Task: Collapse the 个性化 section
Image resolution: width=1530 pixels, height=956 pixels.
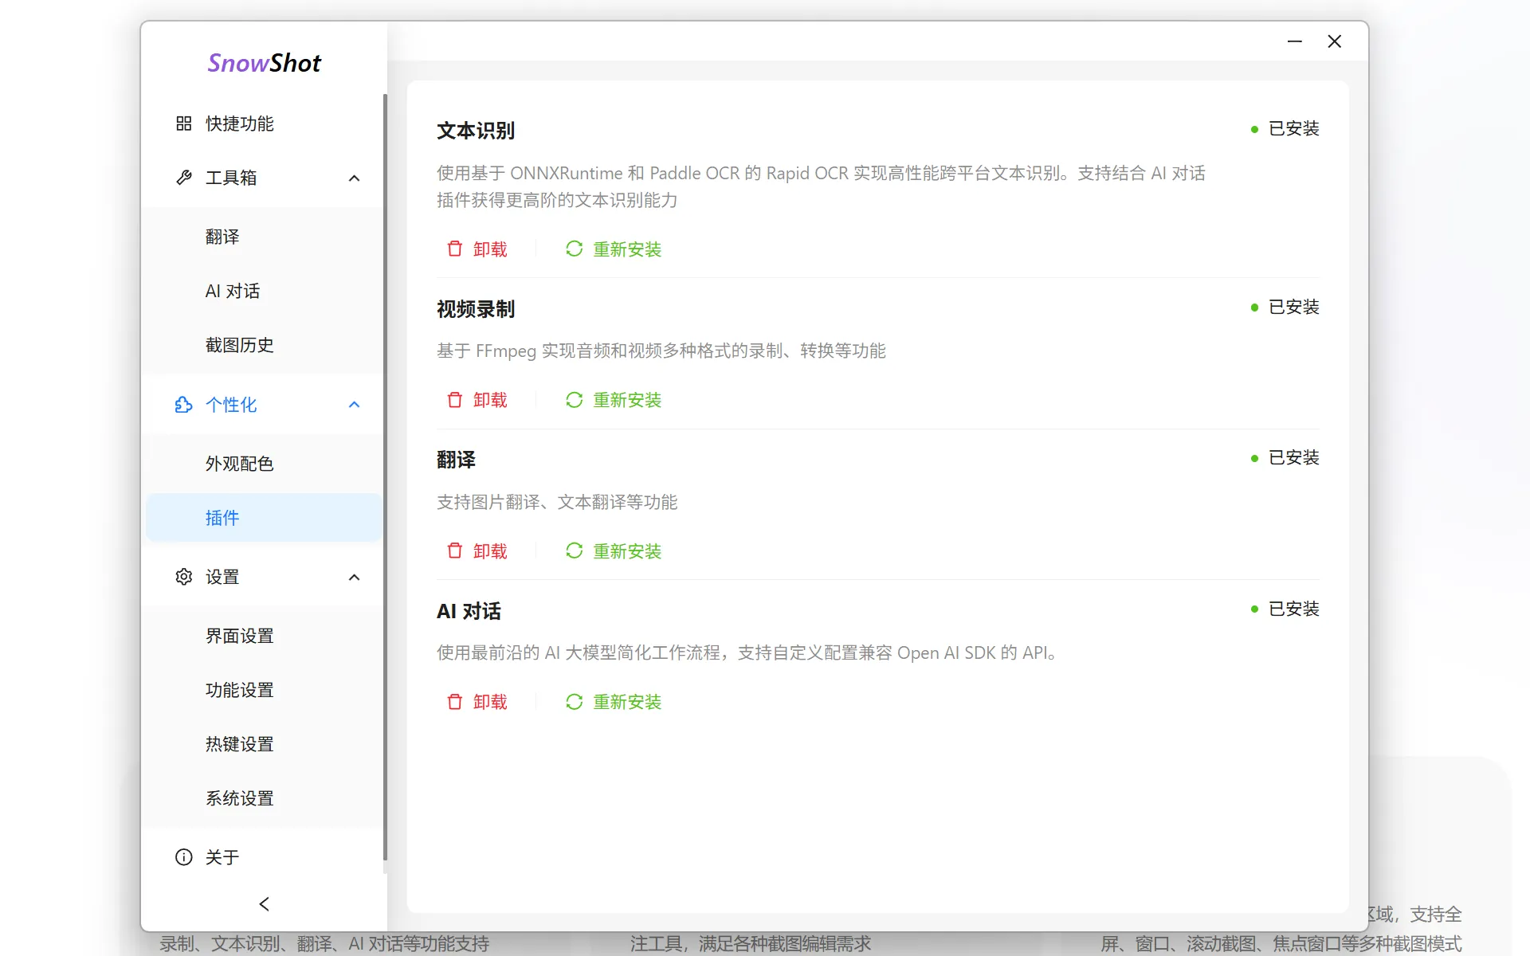Action: click(x=354, y=405)
